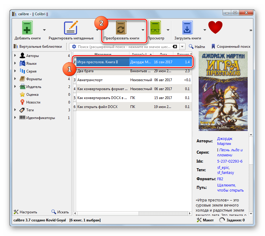The height and width of the screenshot is (236, 265).
Task: Click the advanced search gear icon
Action: pyautogui.click(x=74, y=47)
